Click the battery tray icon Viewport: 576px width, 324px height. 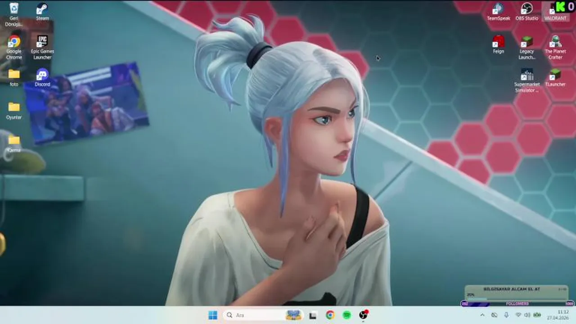point(537,315)
